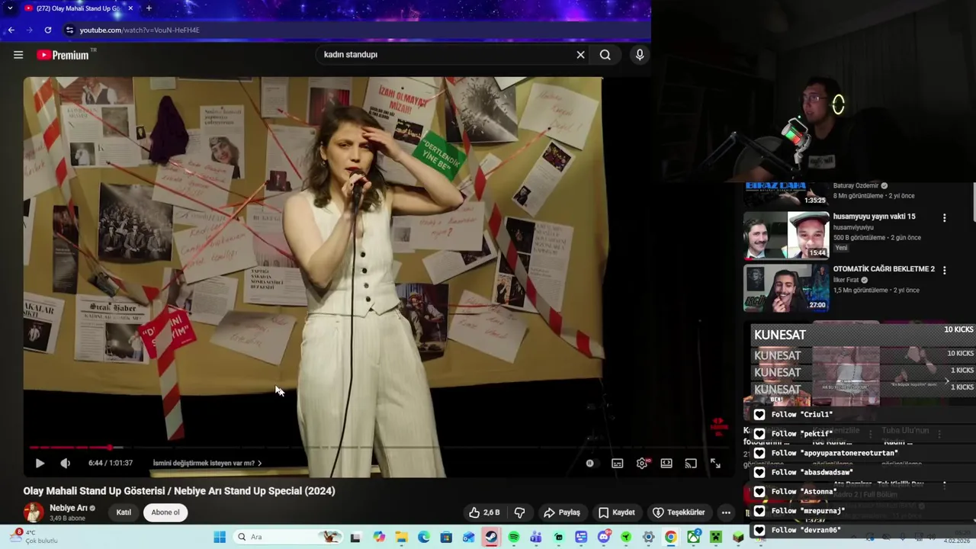This screenshot has height=549, width=976.
Task: Join the channel with Katıl
Action: click(124, 512)
